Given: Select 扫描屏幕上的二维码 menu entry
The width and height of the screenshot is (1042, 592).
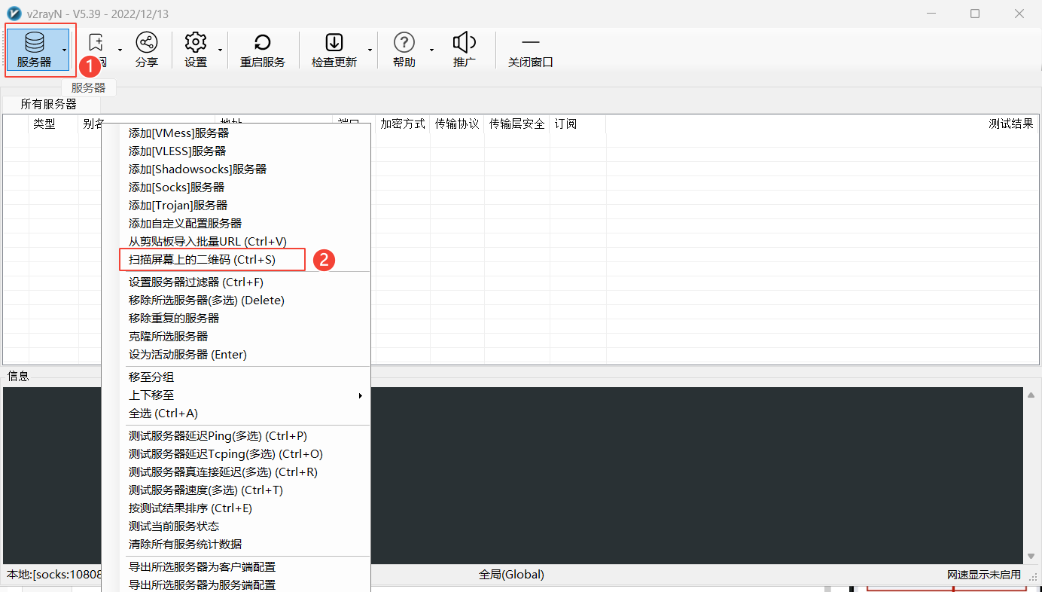Looking at the screenshot, I should coord(203,260).
